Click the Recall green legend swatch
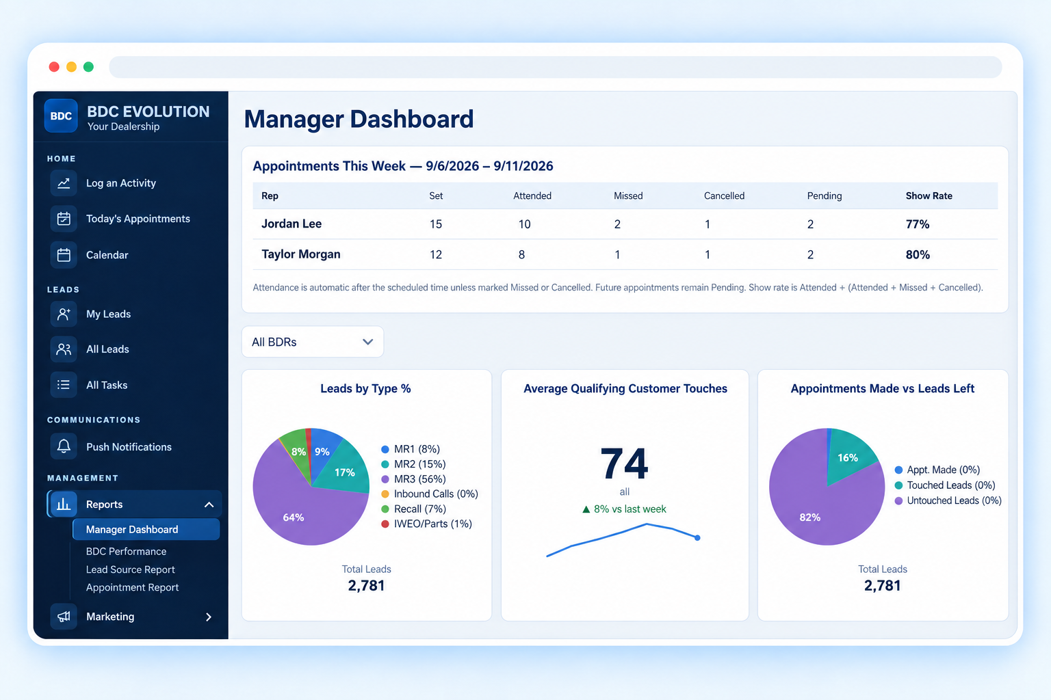The width and height of the screenshot is (1051, 700). (x=385, y=509)
